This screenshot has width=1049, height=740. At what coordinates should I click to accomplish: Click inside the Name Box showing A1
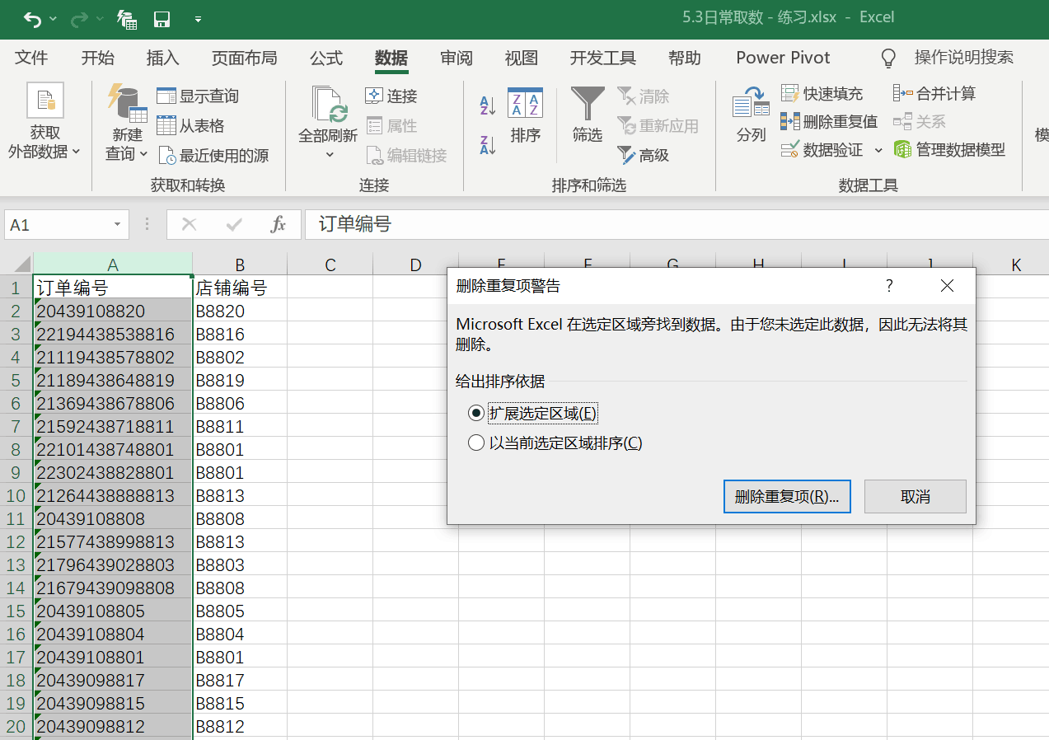(x=58, y=224)
